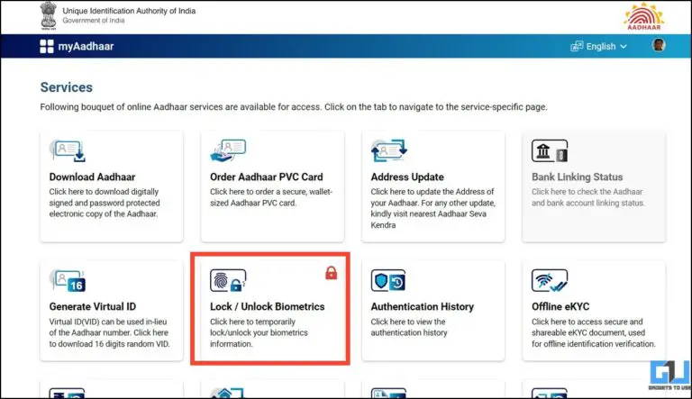Open the Lock / Unlock Biometrics title
Image resolution: width=692 pixels, height=399 pixels.
pos(267,307)
